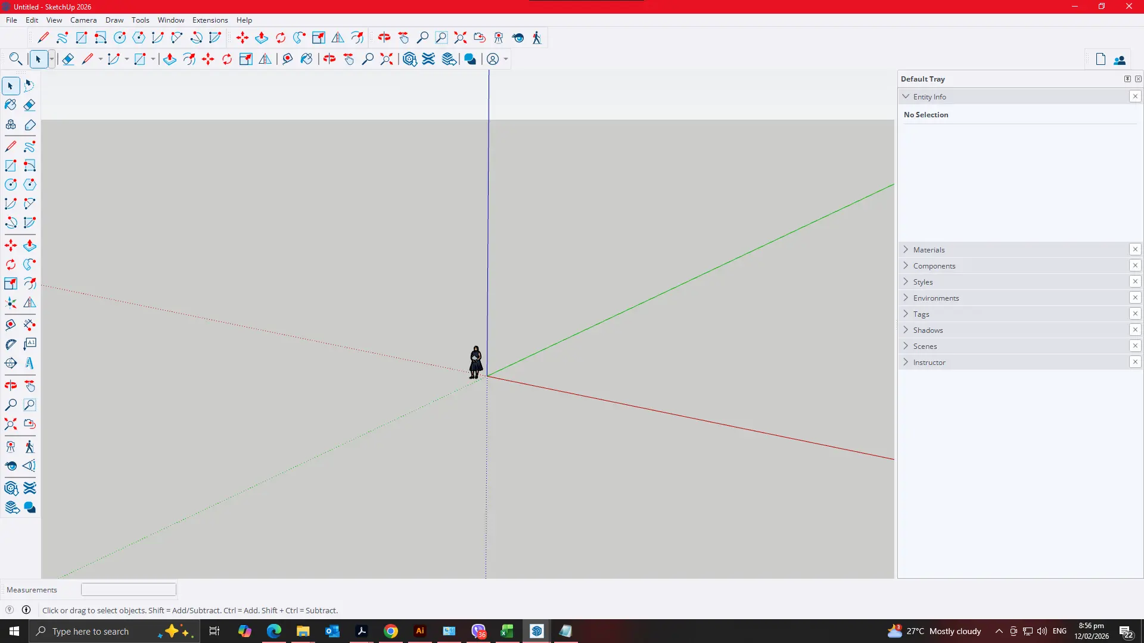
Task: Open the Line tool dropdown arrow
Action: tap(100, 59)
